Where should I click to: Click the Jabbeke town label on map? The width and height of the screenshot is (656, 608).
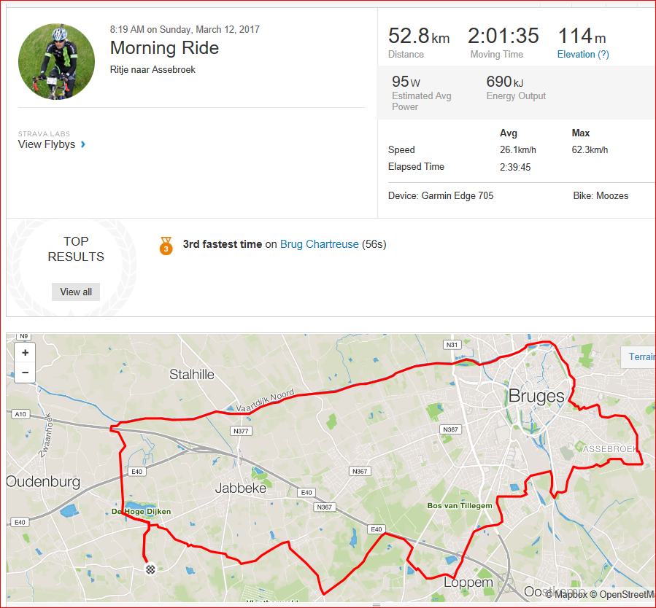pyautogui.click(x=241, y=488)
